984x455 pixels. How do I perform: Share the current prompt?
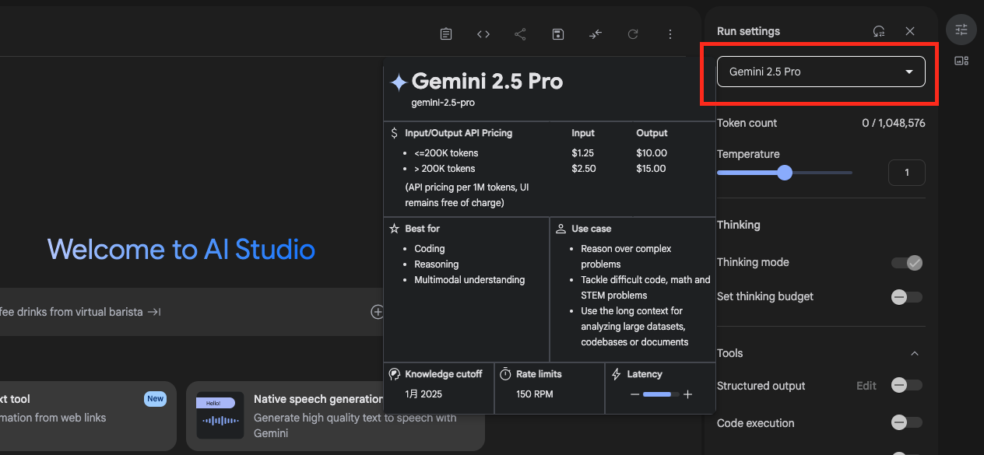pyautogui.click(x=520, y=33)
